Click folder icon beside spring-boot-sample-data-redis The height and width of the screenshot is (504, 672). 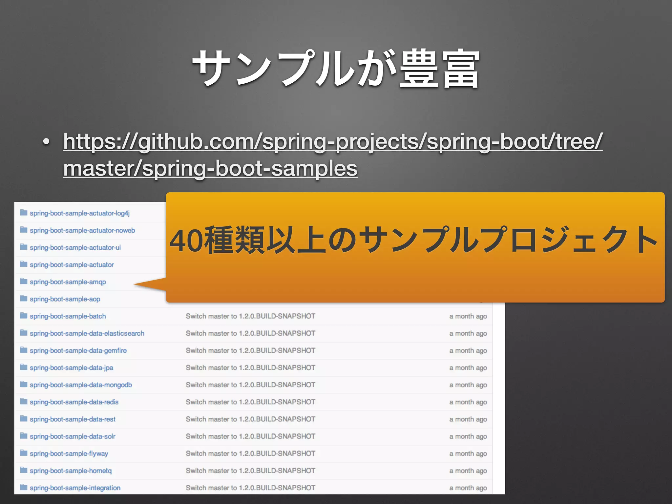click(x=24, y=401)
